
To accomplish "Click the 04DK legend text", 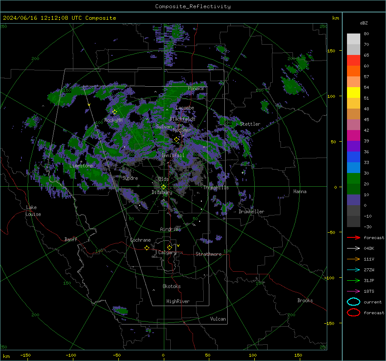I will pos(369,249).
